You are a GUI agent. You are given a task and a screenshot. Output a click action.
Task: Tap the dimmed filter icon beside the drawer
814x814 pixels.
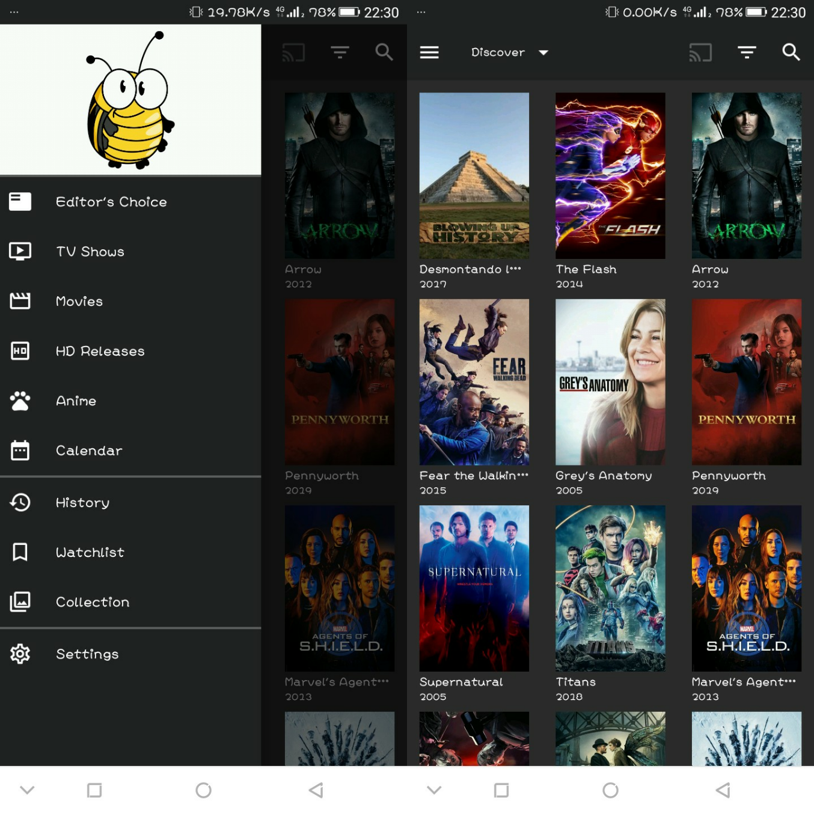[x=340, y=53]
